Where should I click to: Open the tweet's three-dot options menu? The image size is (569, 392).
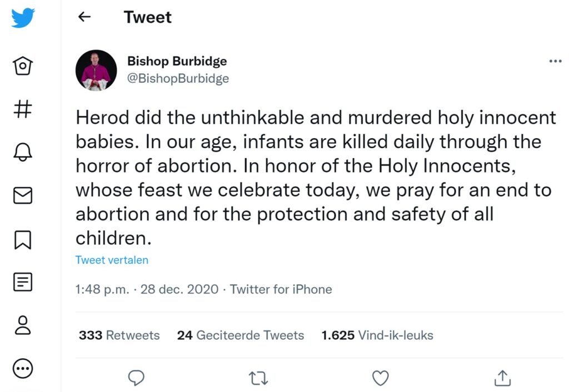pos(555,62)
